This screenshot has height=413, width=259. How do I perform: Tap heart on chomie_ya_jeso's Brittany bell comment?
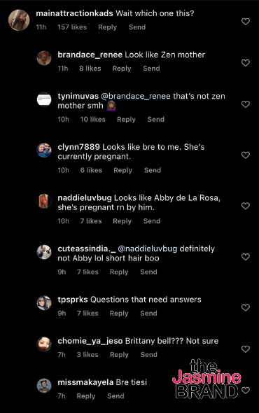coord(246,349)
